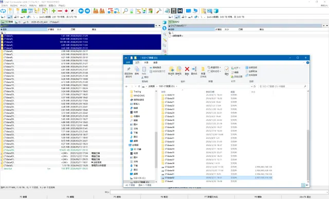Click the URL new-connection toolbar icon
329x199 pixels.
(117, 11)
